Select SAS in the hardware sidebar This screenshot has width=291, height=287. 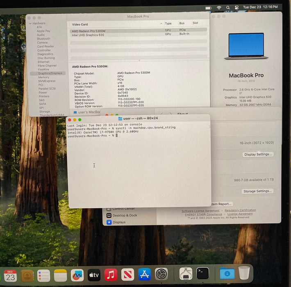[x=42, y=100]
